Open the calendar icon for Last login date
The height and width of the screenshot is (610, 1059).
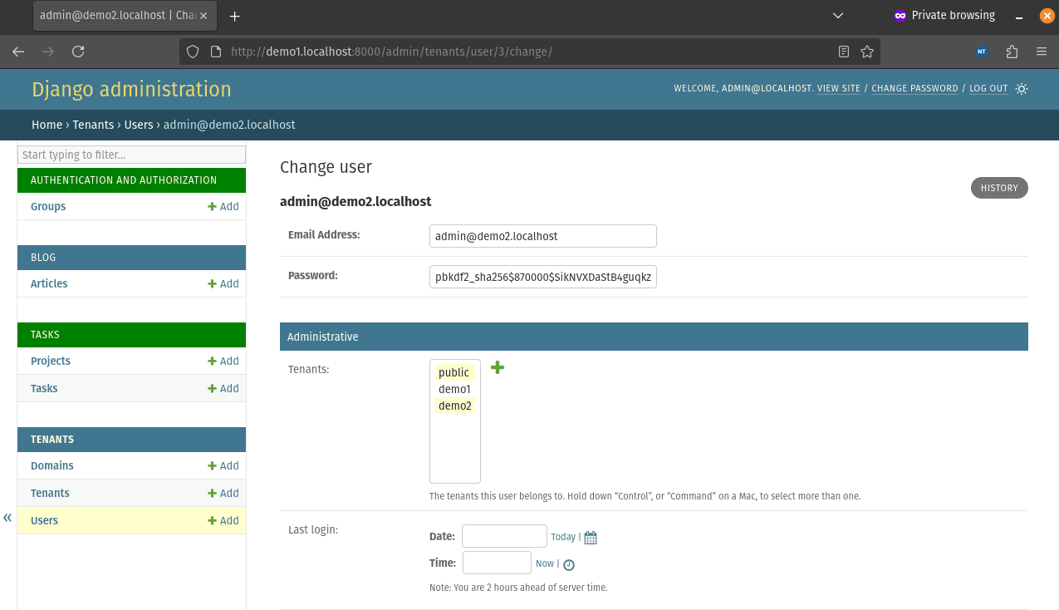[591, 538]
